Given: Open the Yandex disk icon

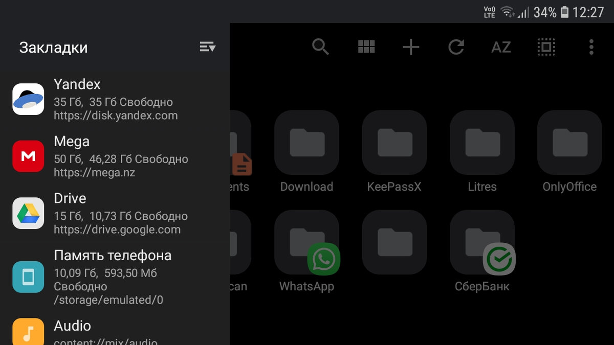Looking at the screenshot, I should (x=28, y=99).
